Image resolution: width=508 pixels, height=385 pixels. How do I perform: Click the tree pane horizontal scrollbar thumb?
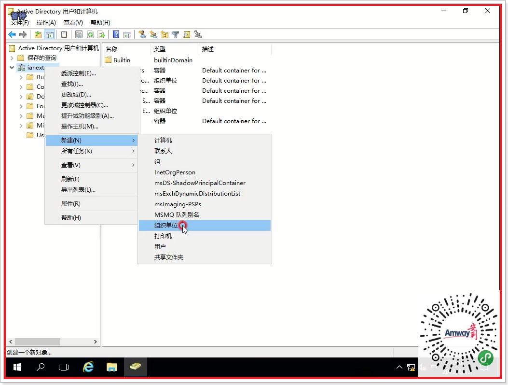click(38, 342)
